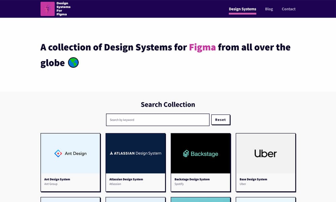
Task: Click the 'Search Collection' heading
Action: pyautogui.click(x=168, y=105)
